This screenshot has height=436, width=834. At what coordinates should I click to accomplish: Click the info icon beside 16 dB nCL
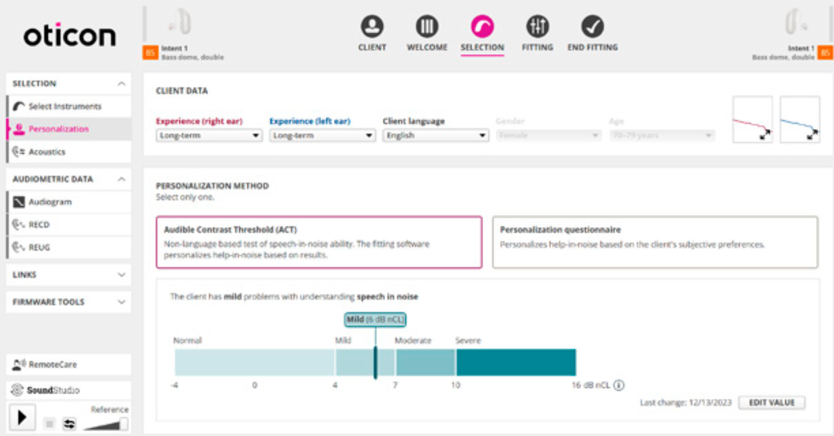click(x=619, y=385)
